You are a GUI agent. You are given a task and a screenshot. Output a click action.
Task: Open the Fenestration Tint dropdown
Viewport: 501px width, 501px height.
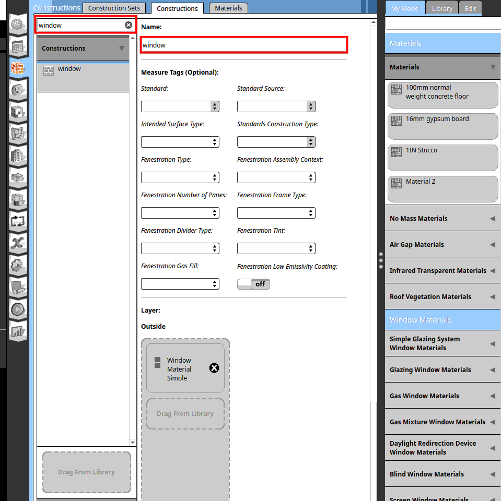click(276, 248)
